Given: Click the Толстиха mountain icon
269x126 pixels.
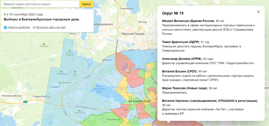Looking at the screenshot, I should point(44,44).
